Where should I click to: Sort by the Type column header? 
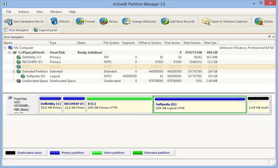(x=63, y=43)
